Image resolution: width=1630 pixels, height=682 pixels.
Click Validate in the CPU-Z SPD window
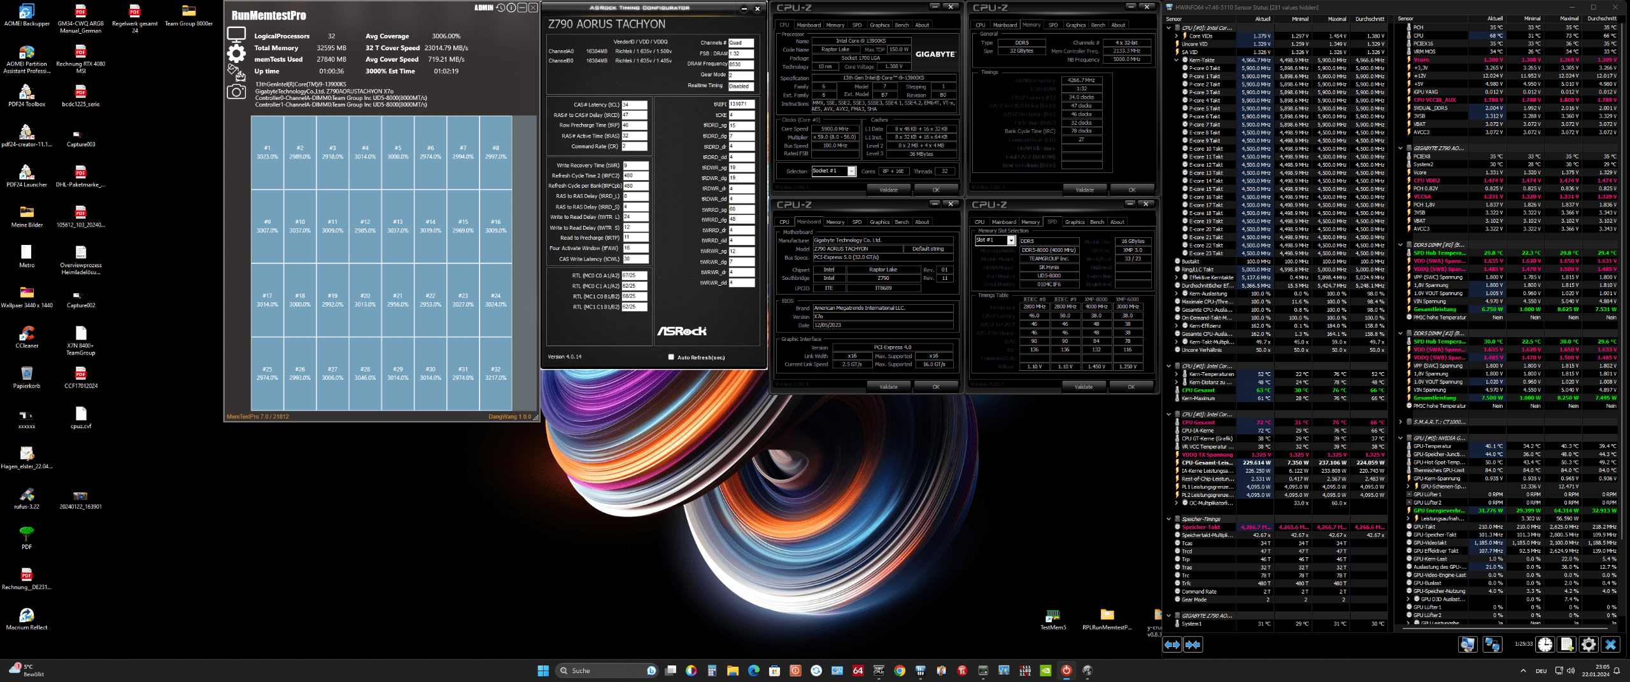(1084, 386)
